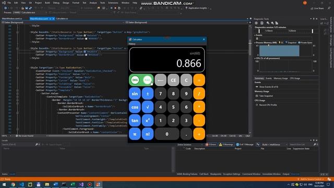Click the orange plus button
334x188 pixels.
(199, 134)
